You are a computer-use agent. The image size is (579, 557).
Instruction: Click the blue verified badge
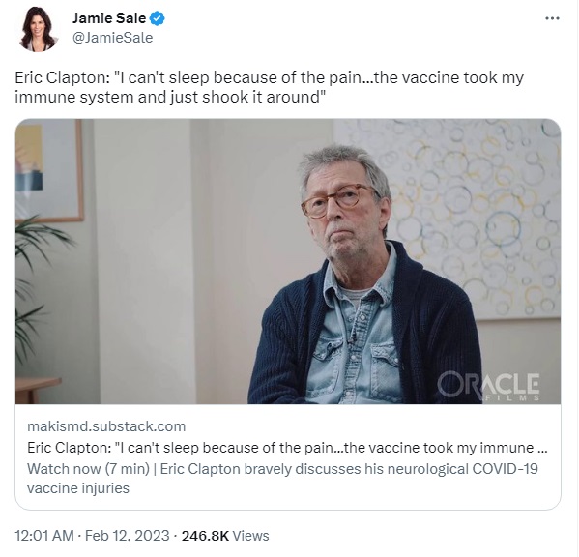(158, 18)
